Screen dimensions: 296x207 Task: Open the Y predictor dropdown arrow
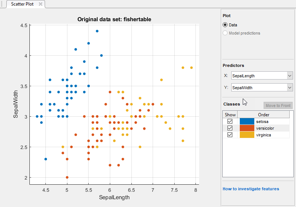(290, 88)
